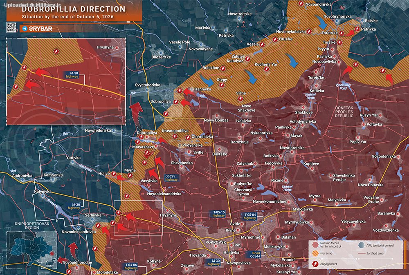Click the DOBROPILLIA DIRECTION title
The height and width of the screenshot is (275, 409).
74,9
